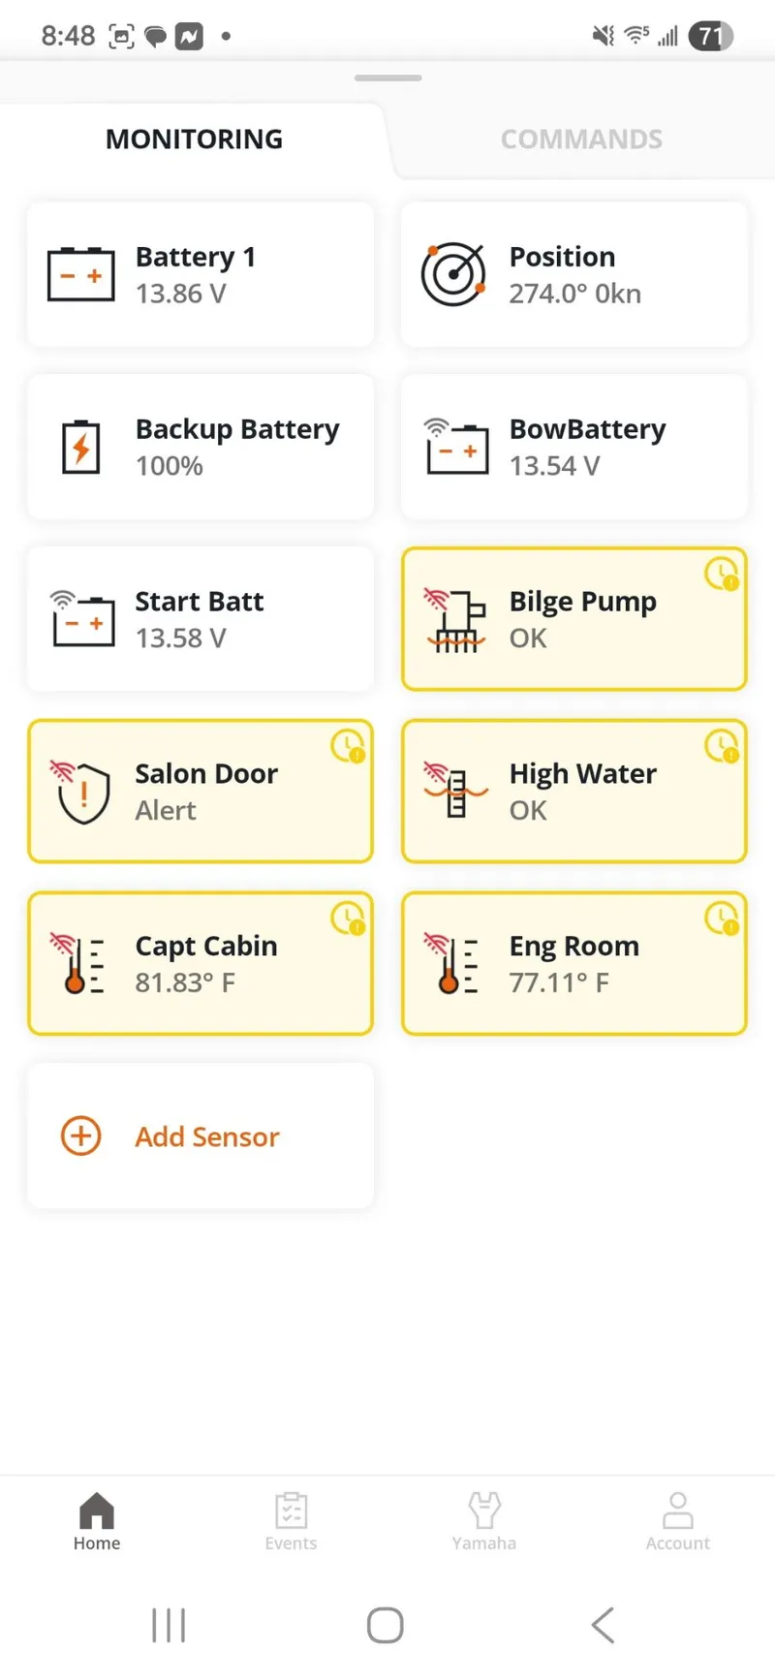Tap the Backup Battery charging icon
This screenshot has width=775, height=1680.
point(81,447)
